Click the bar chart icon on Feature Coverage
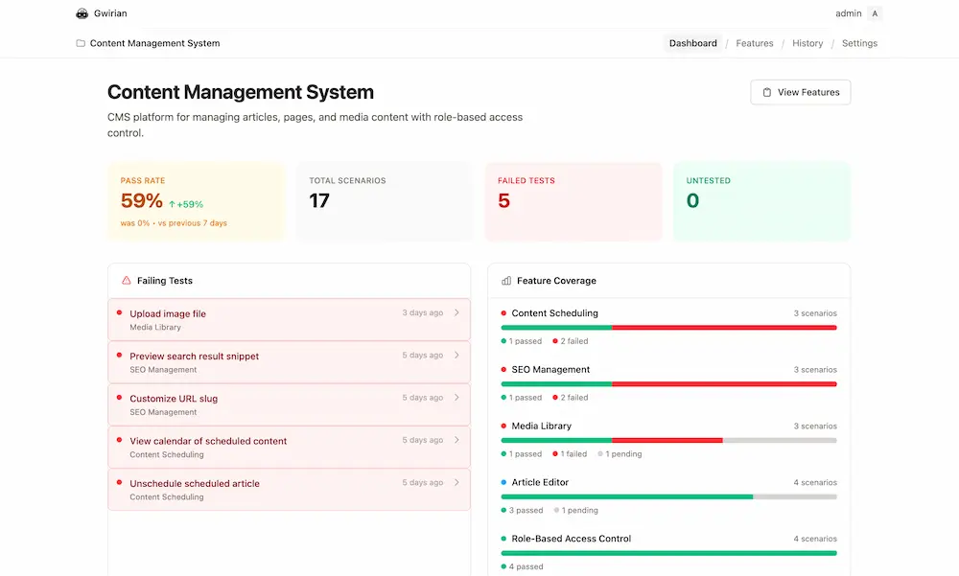Image resolution: width=959 pixels, height=576 pixels. tap(504, 280)
